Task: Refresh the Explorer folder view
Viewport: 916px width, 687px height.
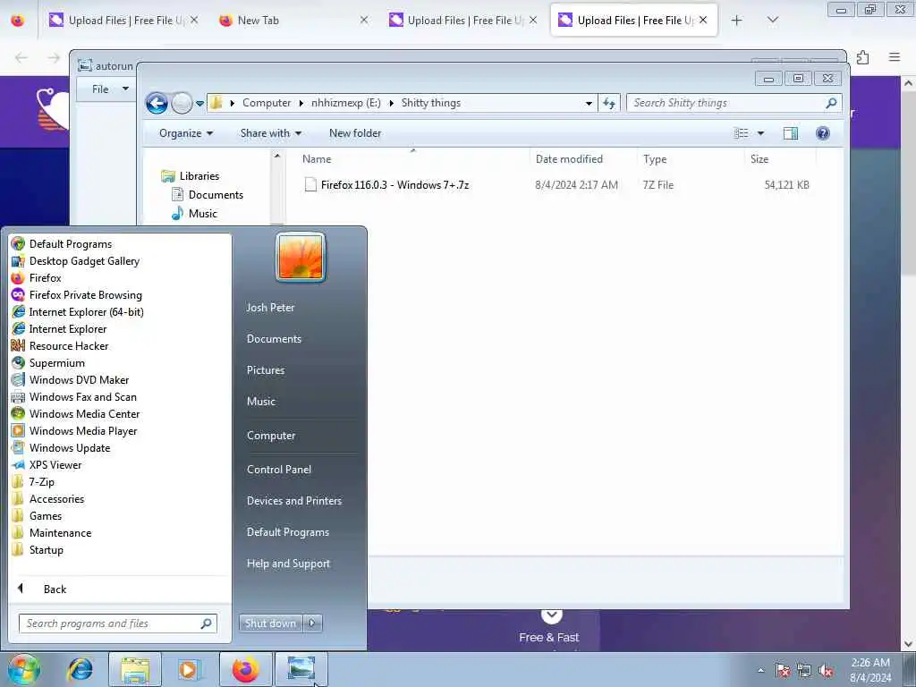Action: 608,104
